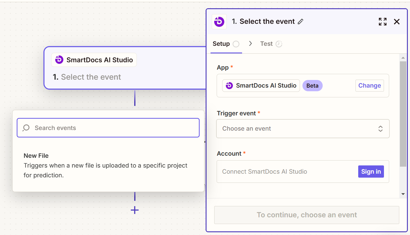Click the panel scrollbar up arrow
This screenshot has width=410, height=235.
pyautogui.click(x=403, y=58)
